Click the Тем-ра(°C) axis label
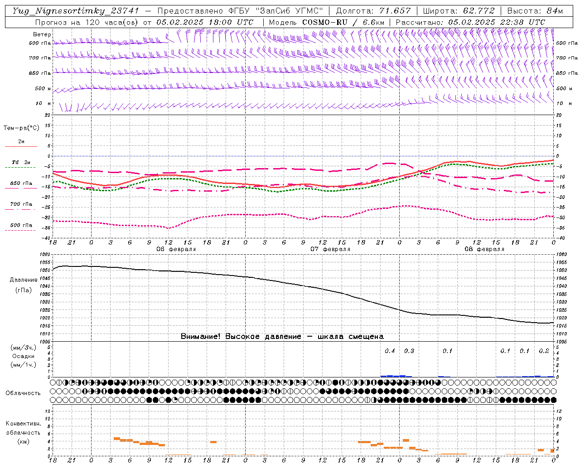 (21, 128)
